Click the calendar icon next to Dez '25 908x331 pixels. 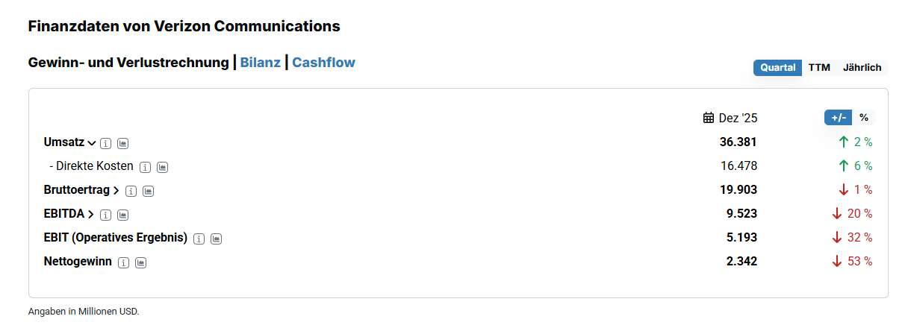coord(709,118)
